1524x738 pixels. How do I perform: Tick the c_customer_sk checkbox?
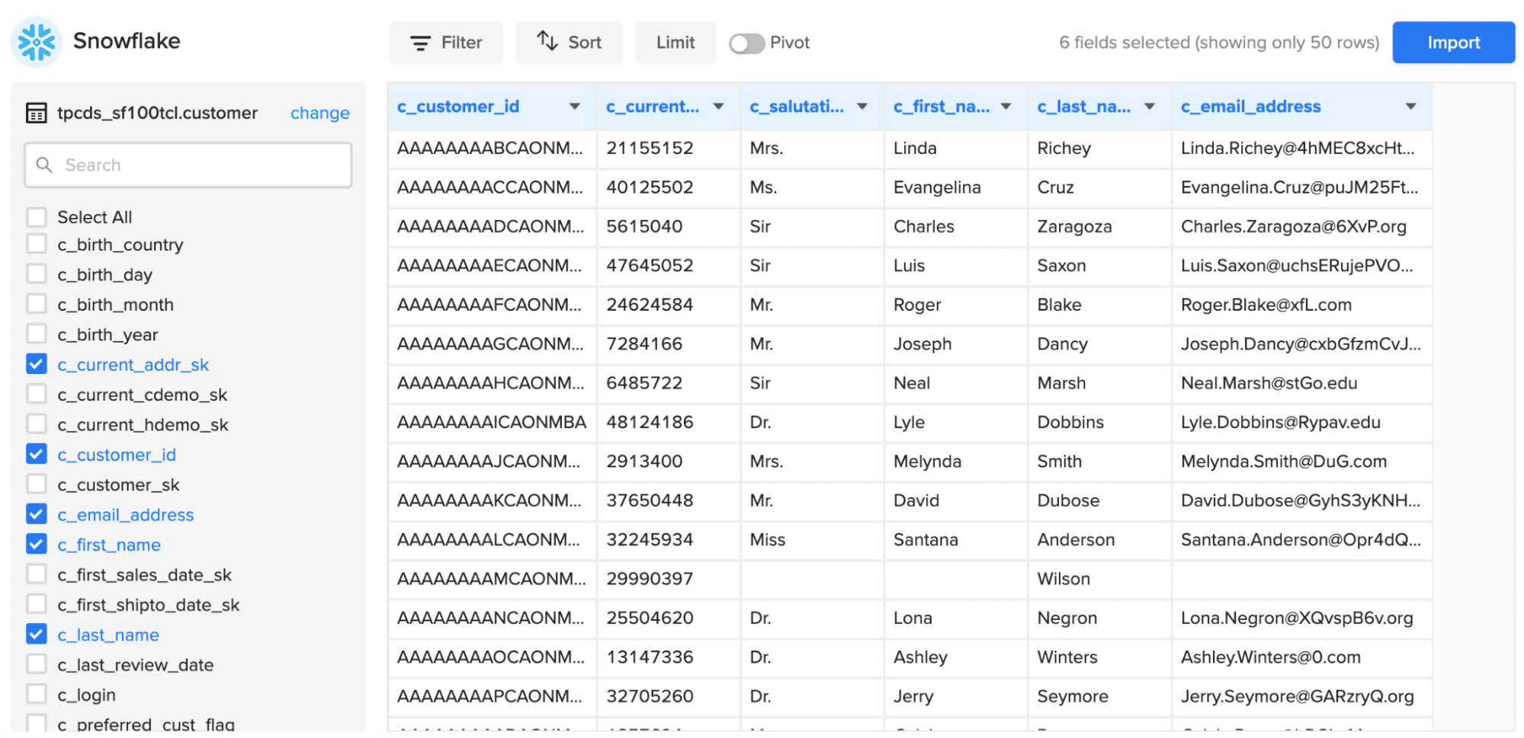[x=37, y=484]
